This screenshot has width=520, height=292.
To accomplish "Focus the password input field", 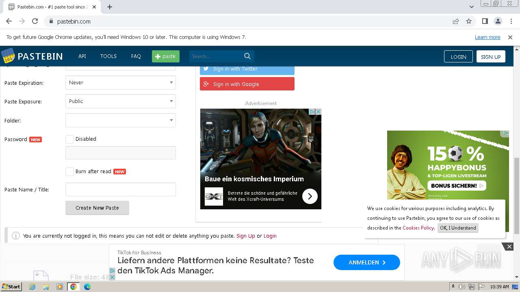I will click(121, 152).
